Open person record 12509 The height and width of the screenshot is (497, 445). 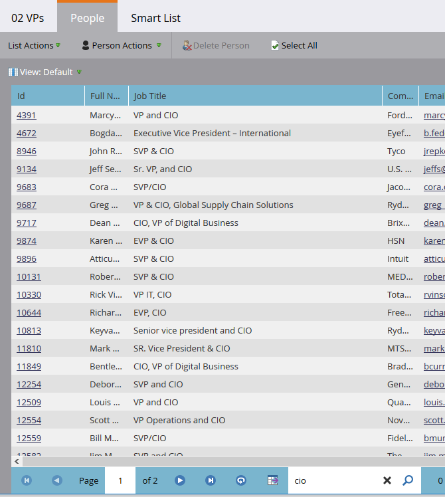pos(29,402)
